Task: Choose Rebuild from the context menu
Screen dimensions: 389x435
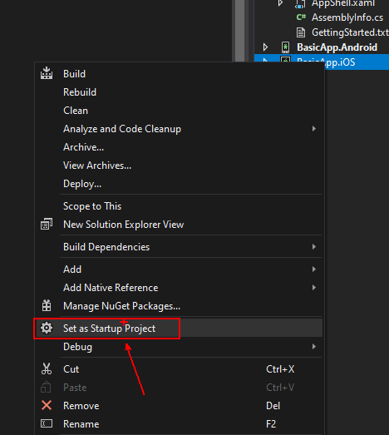Action: (x=80, y=92)
